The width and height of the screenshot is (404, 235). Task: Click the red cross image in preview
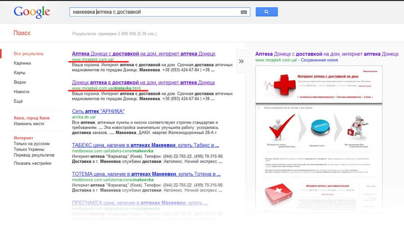tap(285, 84)
